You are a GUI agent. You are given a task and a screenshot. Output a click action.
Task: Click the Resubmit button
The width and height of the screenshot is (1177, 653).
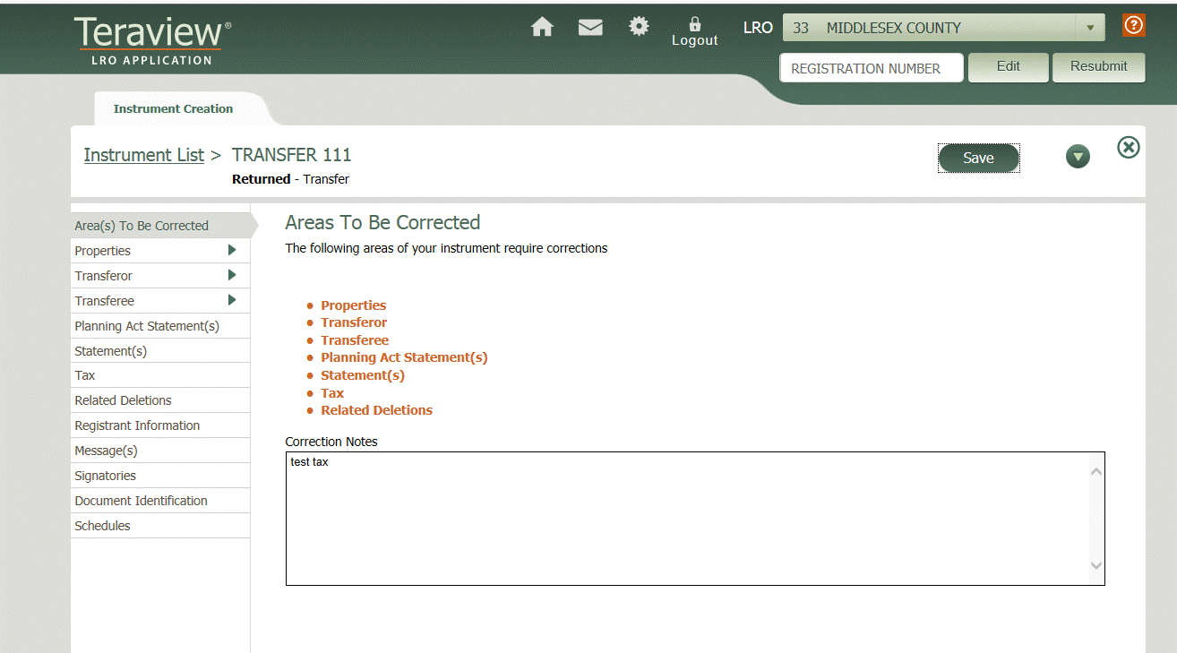(1098, 66)
